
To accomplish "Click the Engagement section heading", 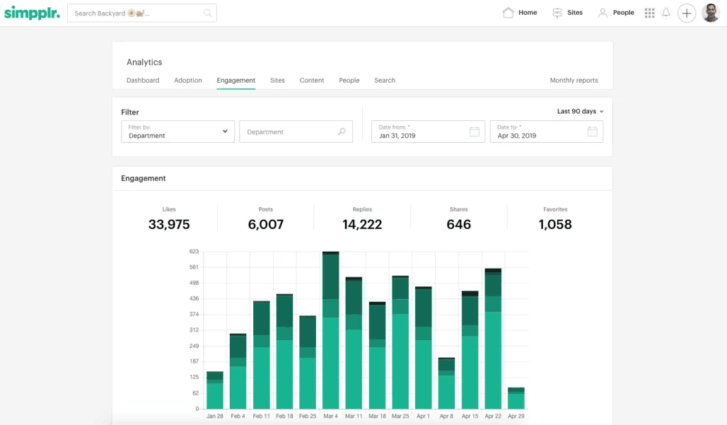I will [144, 178].
